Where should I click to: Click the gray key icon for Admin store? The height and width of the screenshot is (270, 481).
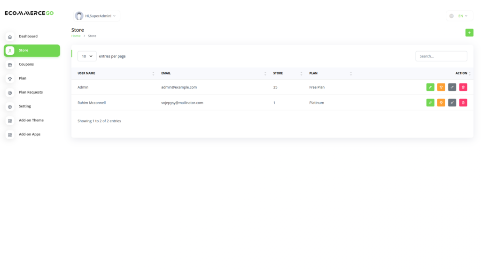tap(452, 87)
